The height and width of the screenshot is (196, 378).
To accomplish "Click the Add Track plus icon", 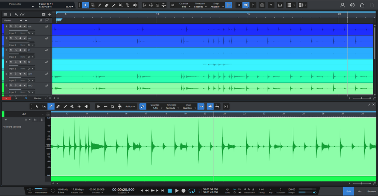I will coord(49,14).
